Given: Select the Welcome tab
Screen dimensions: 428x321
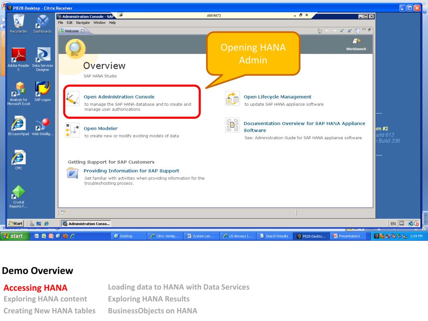Looking at the screenshot, I should 71,31.
